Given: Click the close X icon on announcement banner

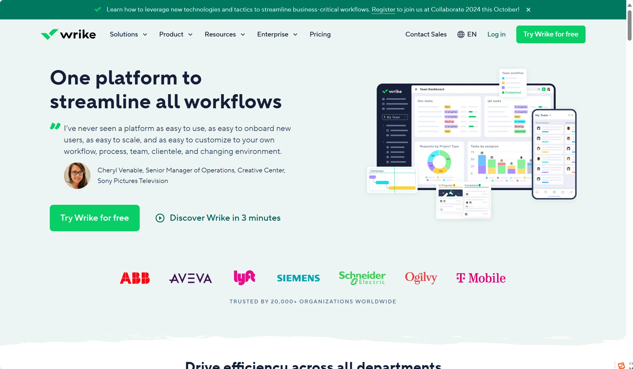Looking at the screenshot, I should (528, 9).
